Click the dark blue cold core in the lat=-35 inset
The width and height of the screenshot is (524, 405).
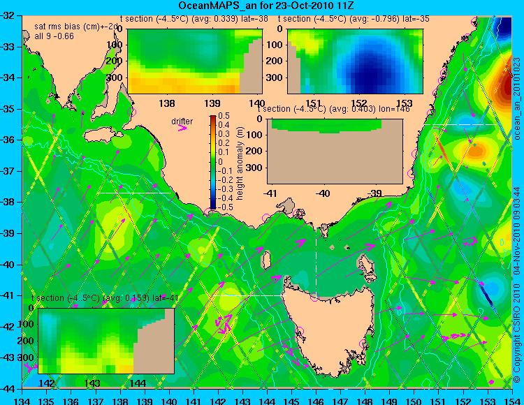[x=370, y=75]
